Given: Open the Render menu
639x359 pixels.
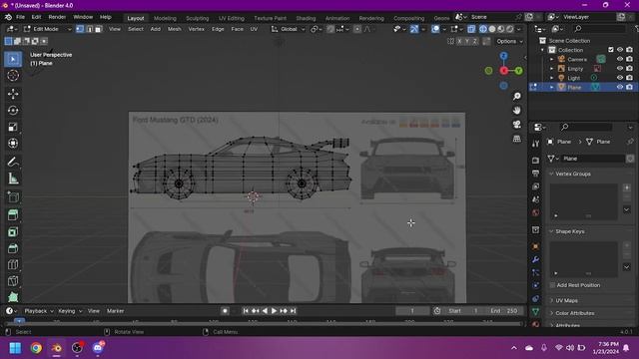Looking at the screenshot, I should pyautogui.click(x=57, y=17).
